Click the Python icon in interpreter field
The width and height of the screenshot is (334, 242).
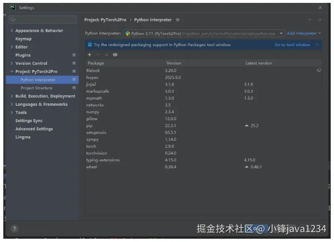coord(127,33)
